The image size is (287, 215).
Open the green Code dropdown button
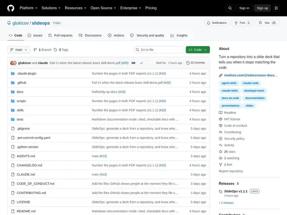pos(198,50)
